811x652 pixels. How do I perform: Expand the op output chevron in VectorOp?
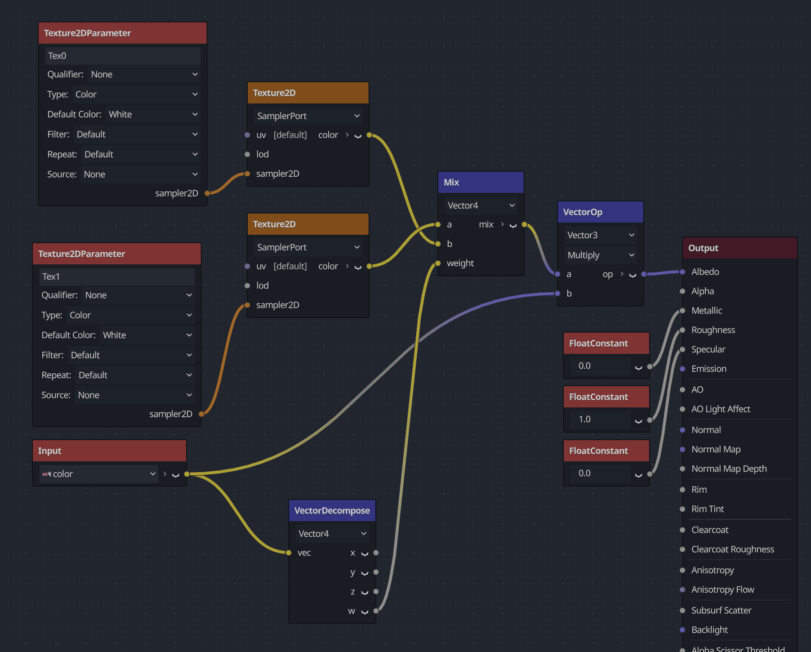622,274
